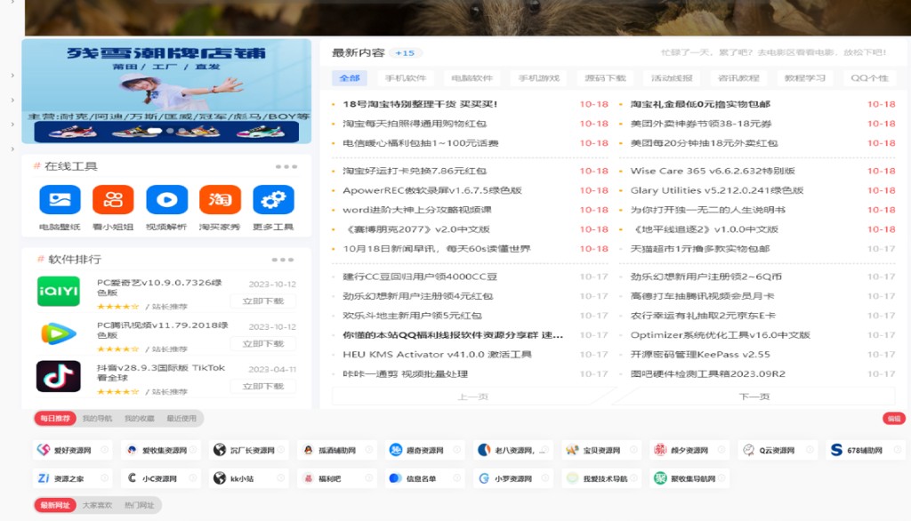Download PC腾讯视频 via 立即下载 button
The image size is (911, 521).
[263, 343]
